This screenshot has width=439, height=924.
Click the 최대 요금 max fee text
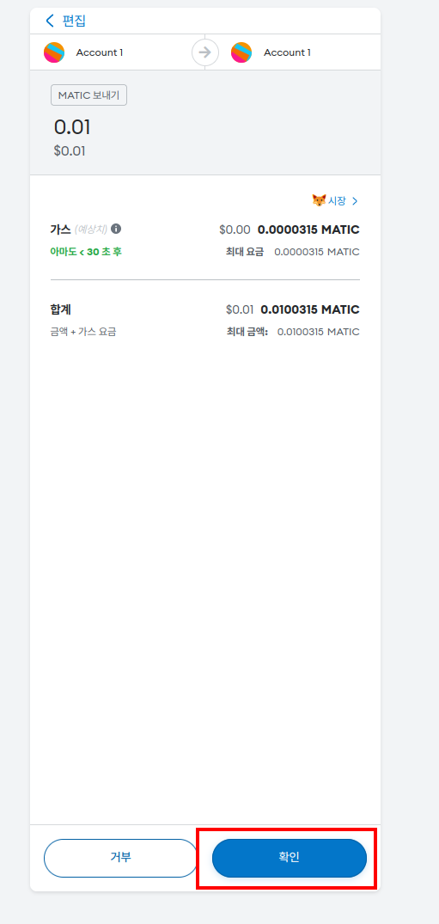pyautogui.click(x=245, y=252)
